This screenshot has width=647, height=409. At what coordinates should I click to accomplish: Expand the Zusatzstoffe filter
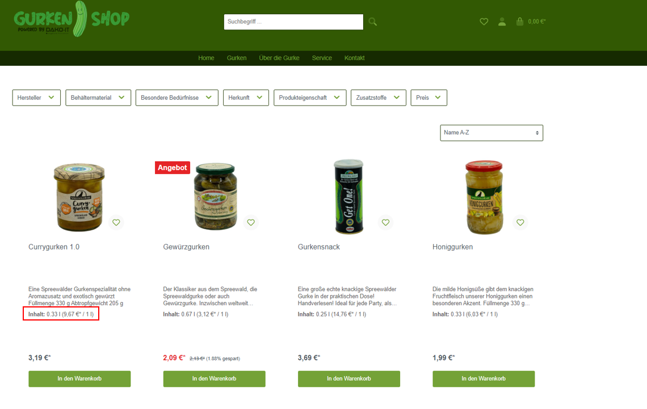pyautogui.click(x=379, y=98)
